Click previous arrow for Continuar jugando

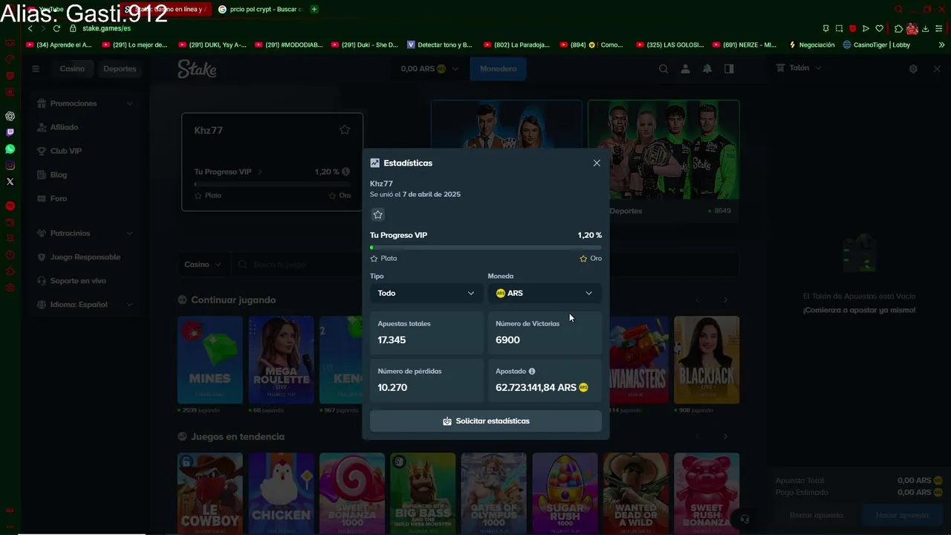(x=698, y=300)
